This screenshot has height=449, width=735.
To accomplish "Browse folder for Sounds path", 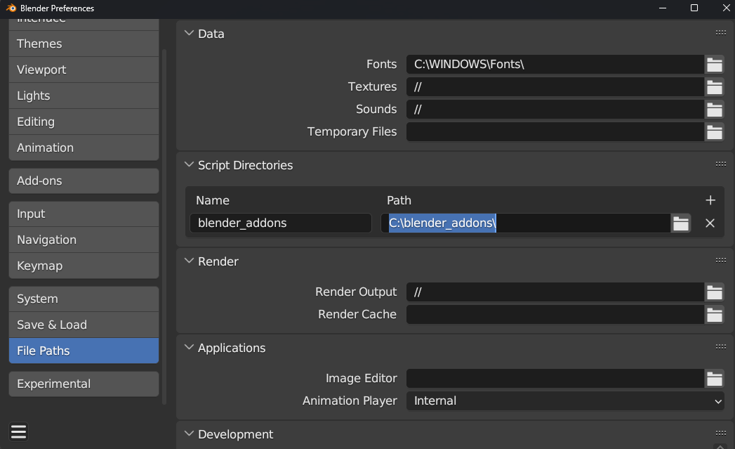I will 714,110.
